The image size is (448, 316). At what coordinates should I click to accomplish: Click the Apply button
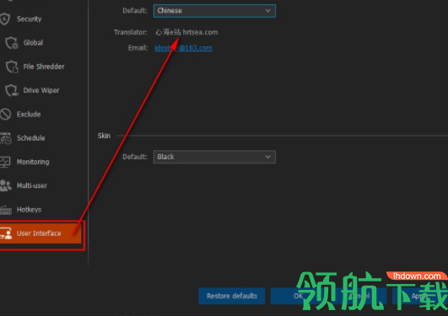[419, 296]
